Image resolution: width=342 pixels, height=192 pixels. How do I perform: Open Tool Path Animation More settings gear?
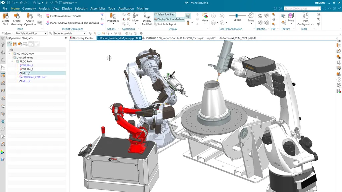coord(251,17)
